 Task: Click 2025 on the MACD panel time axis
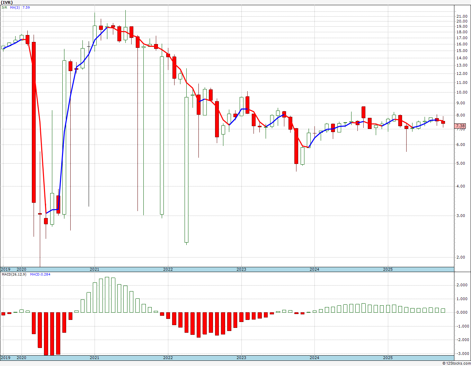click(388, 358)
